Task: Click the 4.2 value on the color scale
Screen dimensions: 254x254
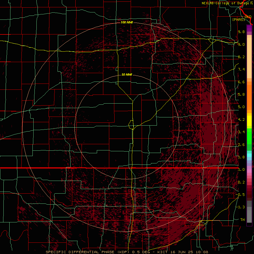Action: (x=241, y=120)
